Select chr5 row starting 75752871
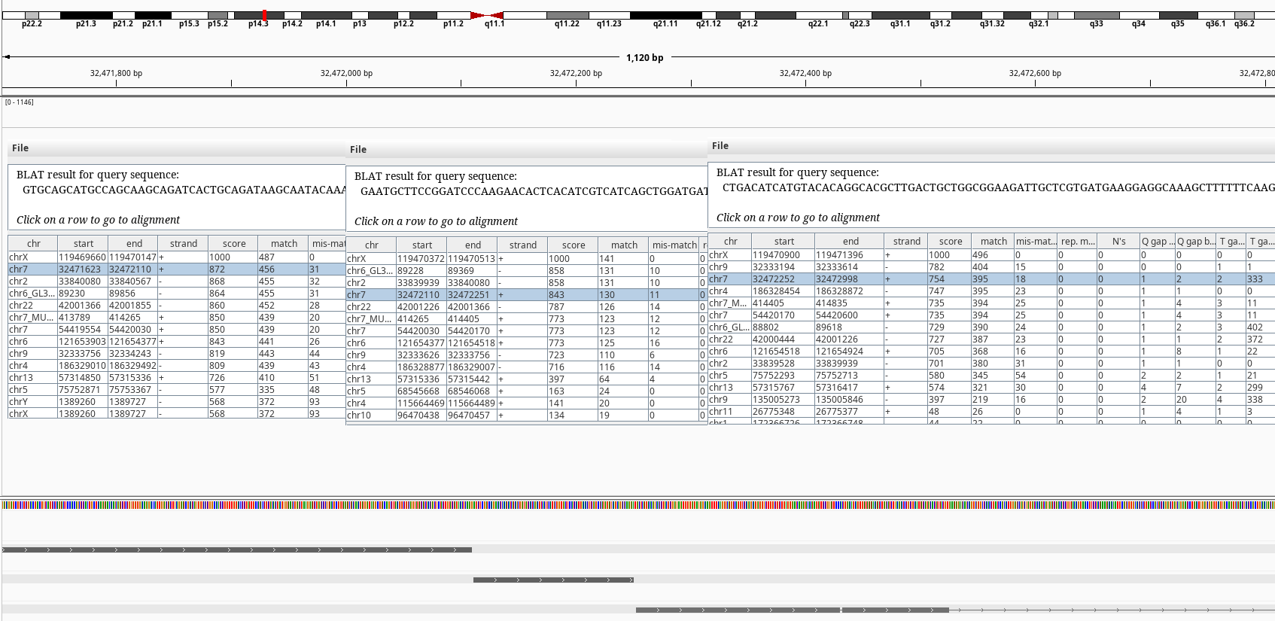This screenshot has height=621, width=1275. point(176,389)
